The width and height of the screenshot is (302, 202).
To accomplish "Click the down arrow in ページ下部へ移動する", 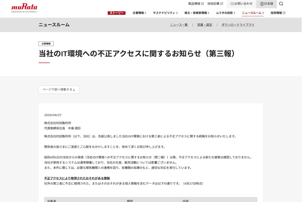I will tap(74, 90).
